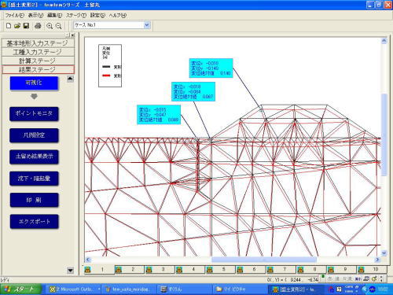Click the 土留め結果表示 button
This screenshot has width=393, height=295.
coord(34,157)
